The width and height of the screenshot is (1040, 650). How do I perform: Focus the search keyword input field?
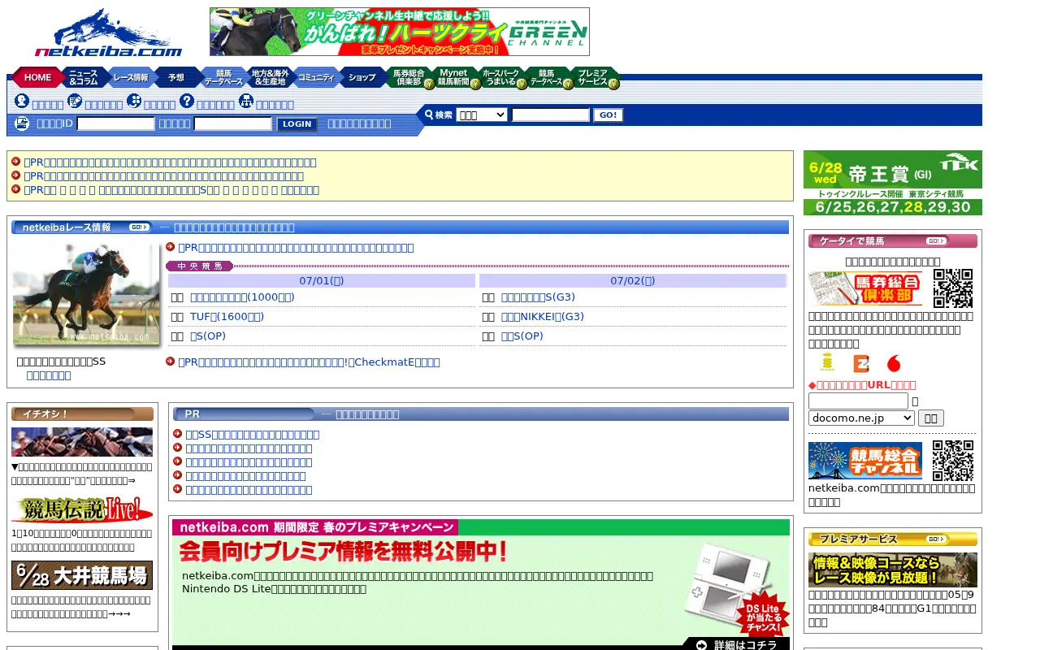tap(551, 115)
